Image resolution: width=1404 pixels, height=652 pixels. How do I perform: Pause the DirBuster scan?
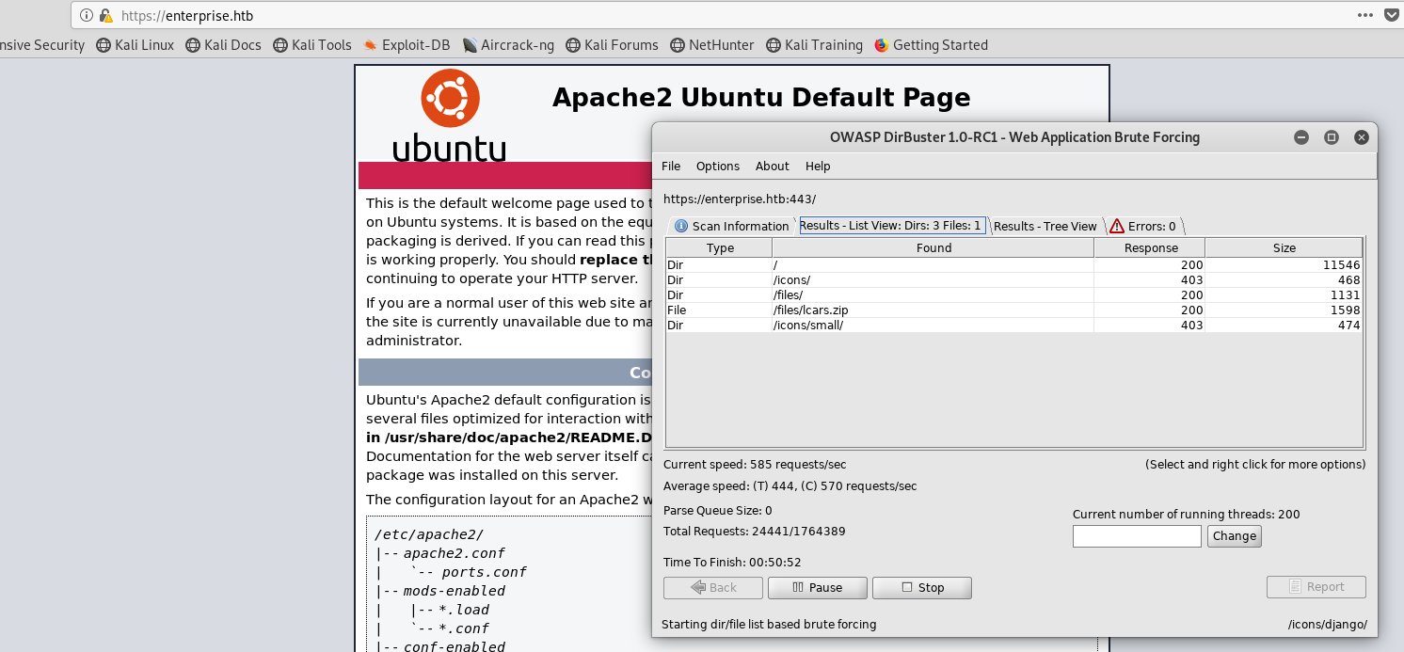pos(817,587)
